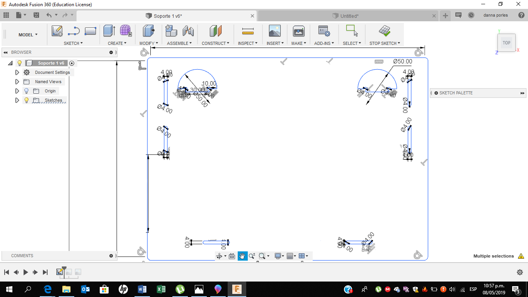Click the Measure ruler icon
Viewport: 528px width, 297px height.
coord(248,31)
